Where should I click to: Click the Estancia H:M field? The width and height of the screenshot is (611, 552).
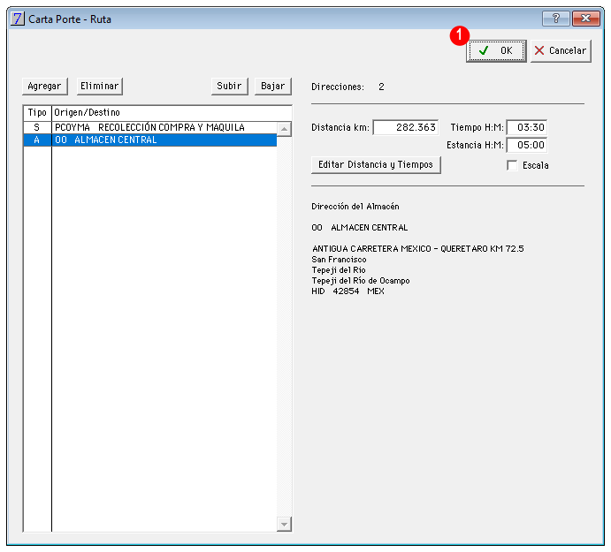(x=527, y=145)
